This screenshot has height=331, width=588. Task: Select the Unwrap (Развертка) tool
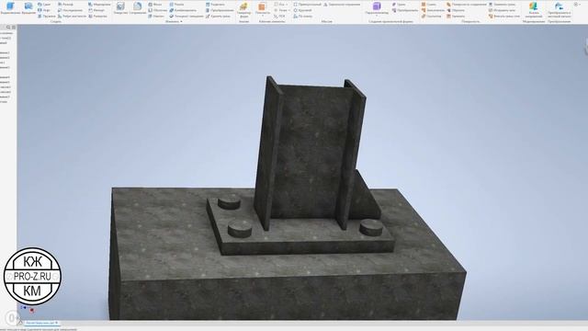97,17
